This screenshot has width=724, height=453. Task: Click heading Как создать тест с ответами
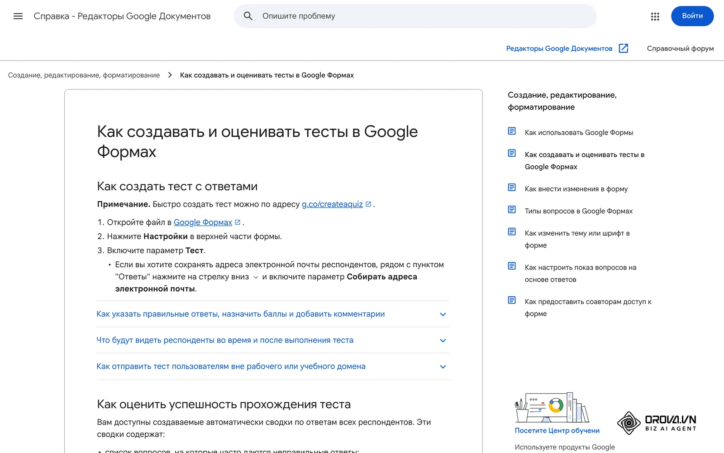pos(177,186)
